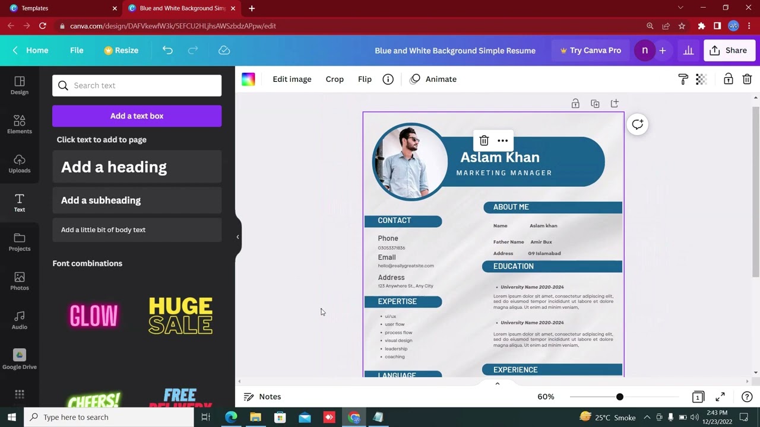This screenshot has height=427, width=760.
Task: Click the copy style paint roller icon
Action: click(683, 79)
